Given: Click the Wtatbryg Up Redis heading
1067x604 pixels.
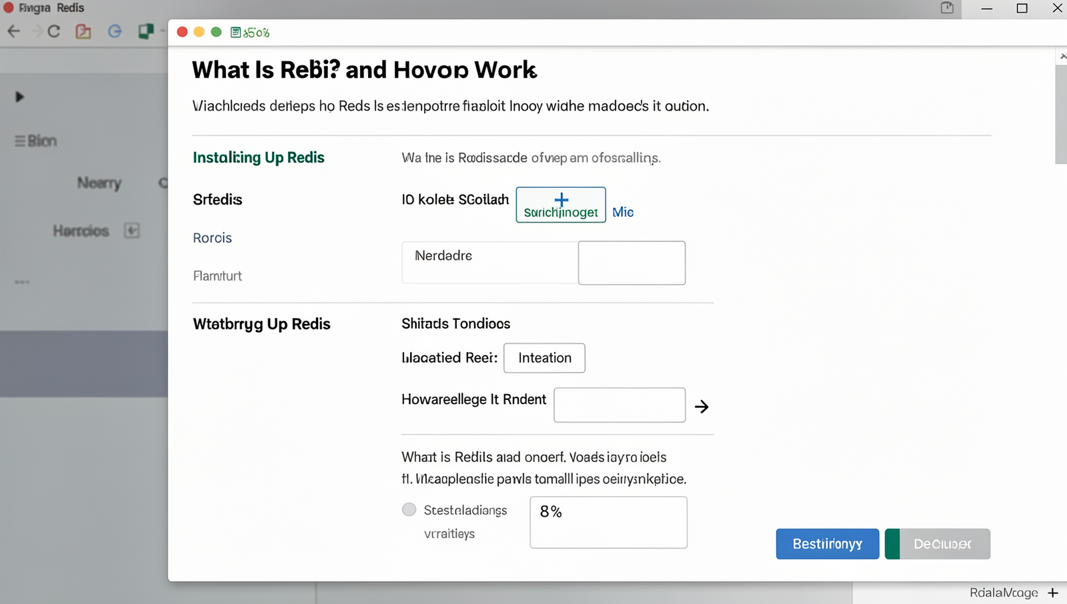Looking at the screenshot, I should pyautogui.click(x=261, y=324).
